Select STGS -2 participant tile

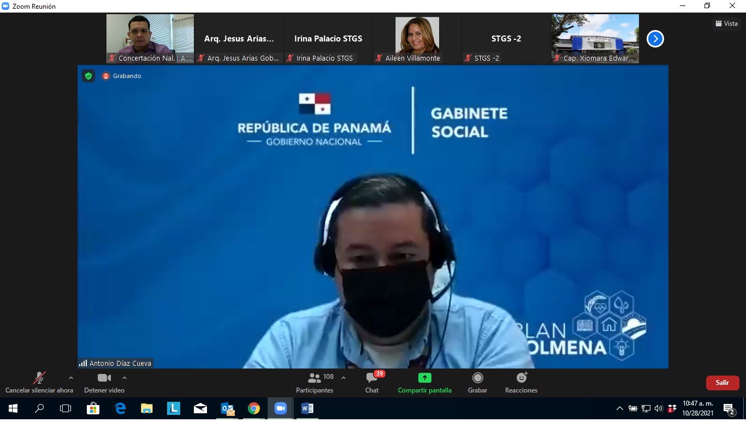[506, 39]
